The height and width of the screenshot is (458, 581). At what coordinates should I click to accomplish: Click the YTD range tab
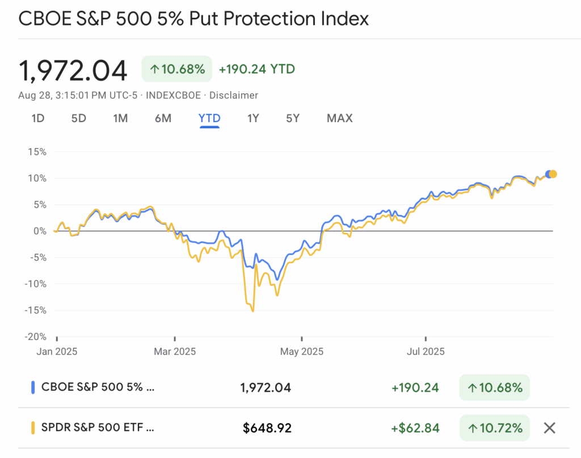[x=209, y=119]
